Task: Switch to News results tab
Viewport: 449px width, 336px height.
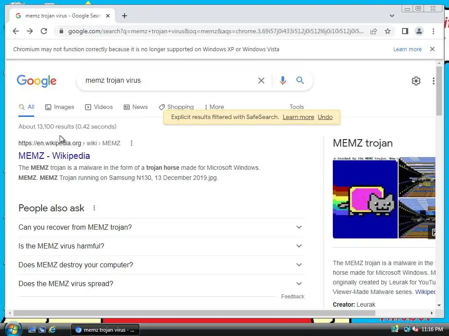Action: point(136,107)
